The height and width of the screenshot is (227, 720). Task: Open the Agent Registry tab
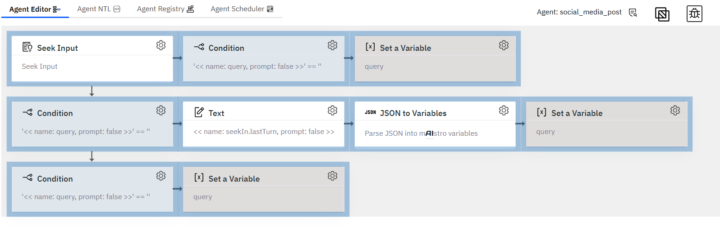pyautogui.click(x=165, y=9)
